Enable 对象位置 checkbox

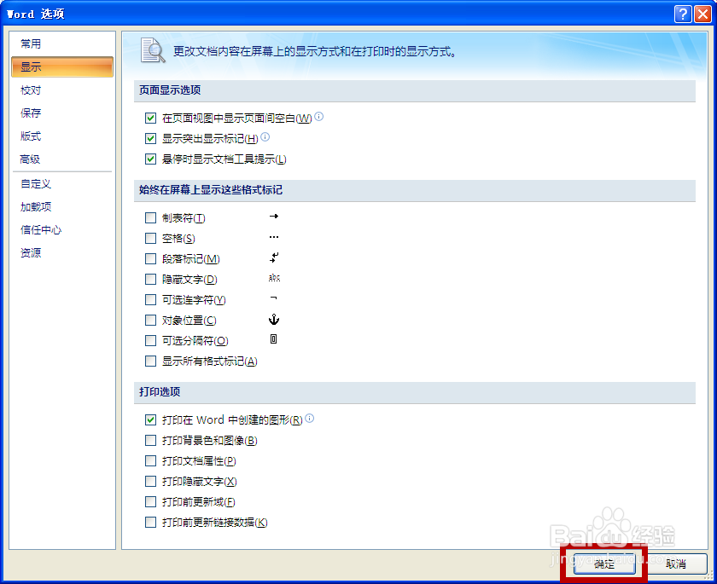pos(150,320)
